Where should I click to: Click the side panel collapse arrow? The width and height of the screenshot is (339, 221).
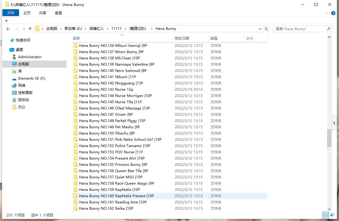[334, 123]
